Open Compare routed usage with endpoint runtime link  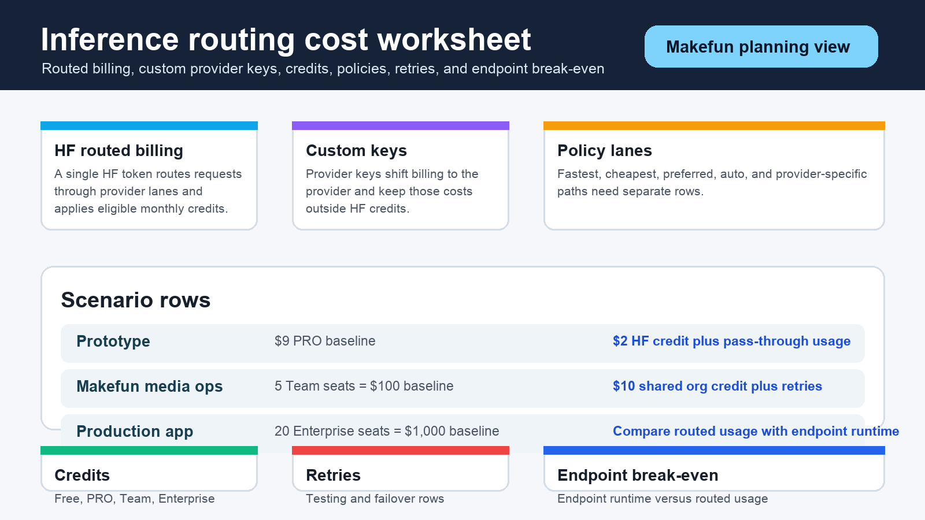(756, 431)
